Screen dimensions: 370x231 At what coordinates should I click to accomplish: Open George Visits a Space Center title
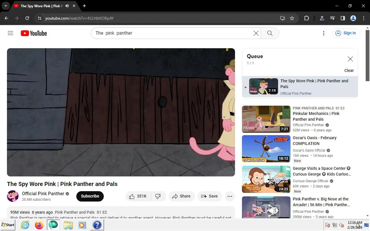pyautogui.click(x=322, y=171)
